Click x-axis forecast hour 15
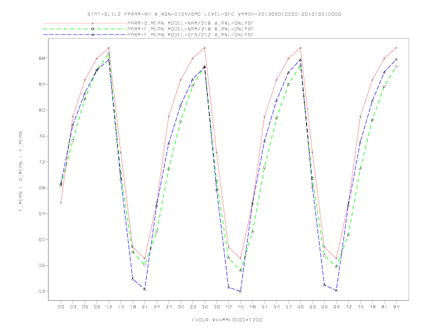 click(121, 307)
